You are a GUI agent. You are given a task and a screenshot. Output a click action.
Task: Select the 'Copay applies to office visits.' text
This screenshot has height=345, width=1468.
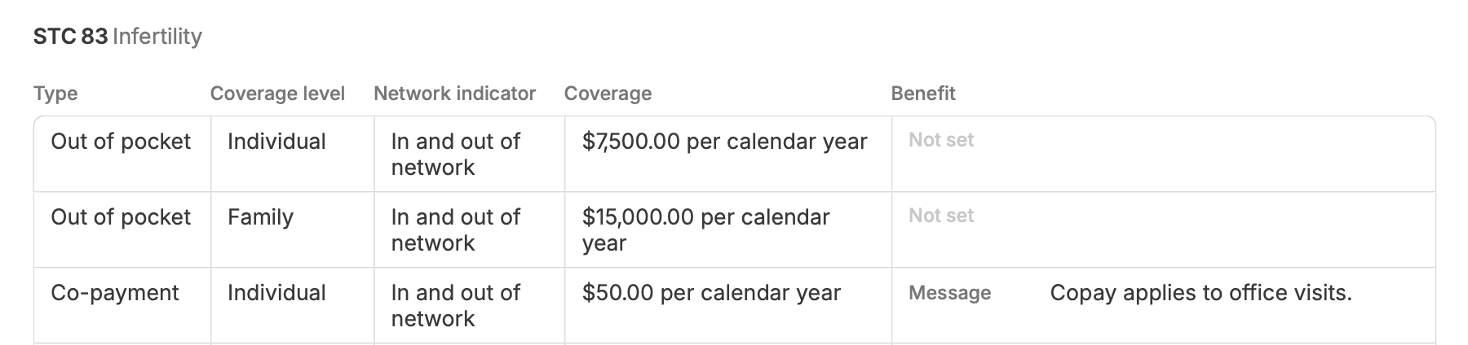point(1200,293)
